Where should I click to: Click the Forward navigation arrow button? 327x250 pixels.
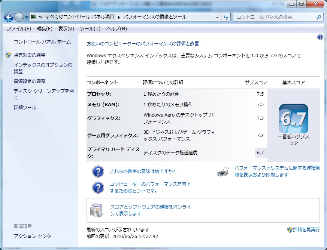pos(19,18)
